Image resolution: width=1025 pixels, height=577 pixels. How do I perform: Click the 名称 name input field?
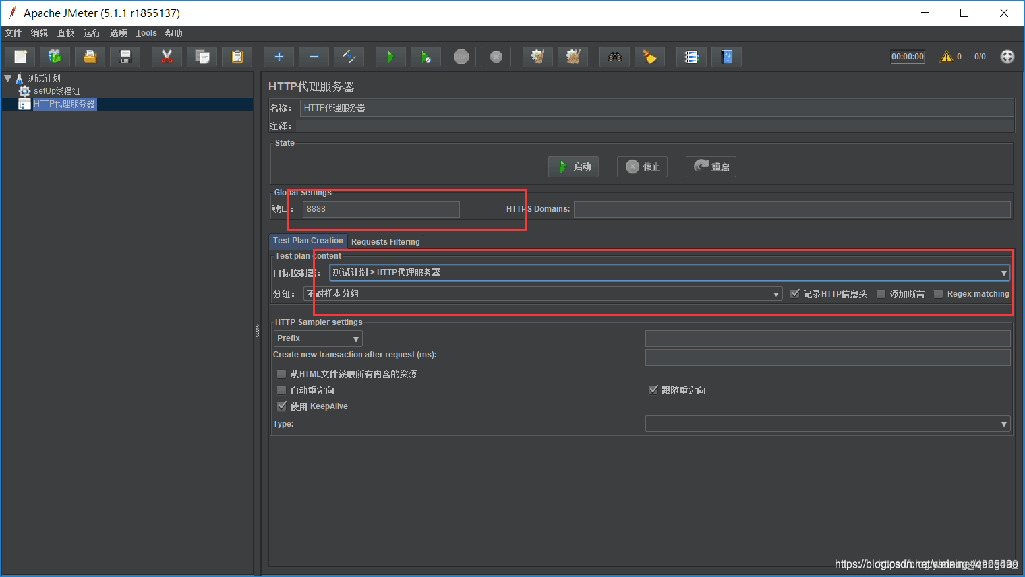click(657, 108)
